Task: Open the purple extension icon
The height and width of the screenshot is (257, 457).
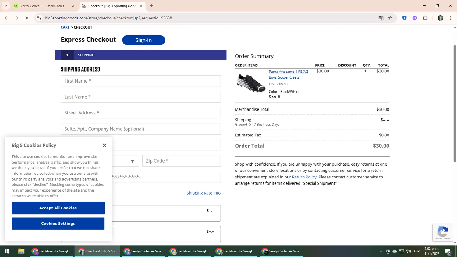Action: click(x=415, y=18)
